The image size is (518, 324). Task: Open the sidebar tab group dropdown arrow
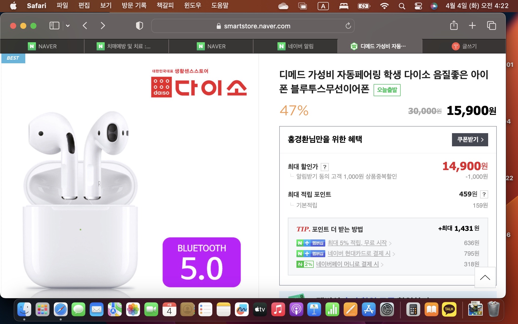coord(68,26)
